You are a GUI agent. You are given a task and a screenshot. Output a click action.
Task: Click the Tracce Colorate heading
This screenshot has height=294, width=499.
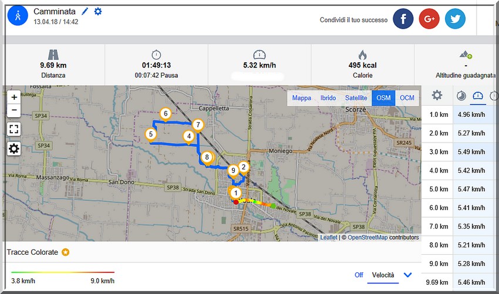pyautogui.click(x=32, y=252)
